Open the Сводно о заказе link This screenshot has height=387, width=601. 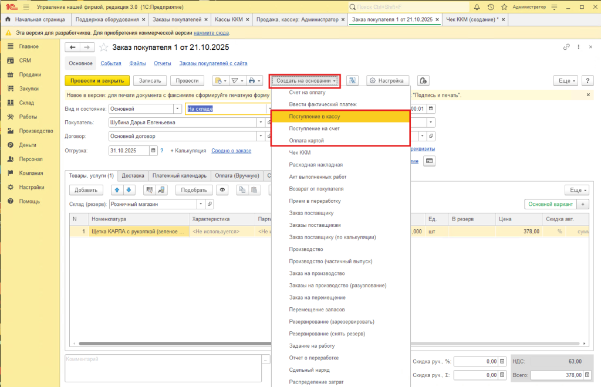231,151
